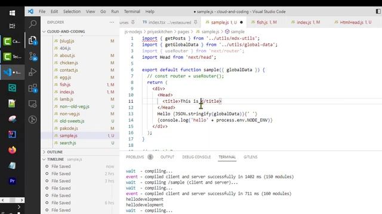Open the Selection menu
The image size is (382, 214).
(x=72, y=11)
